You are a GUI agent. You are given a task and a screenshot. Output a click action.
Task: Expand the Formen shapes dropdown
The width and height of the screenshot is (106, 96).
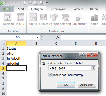[x=54, y=27]
